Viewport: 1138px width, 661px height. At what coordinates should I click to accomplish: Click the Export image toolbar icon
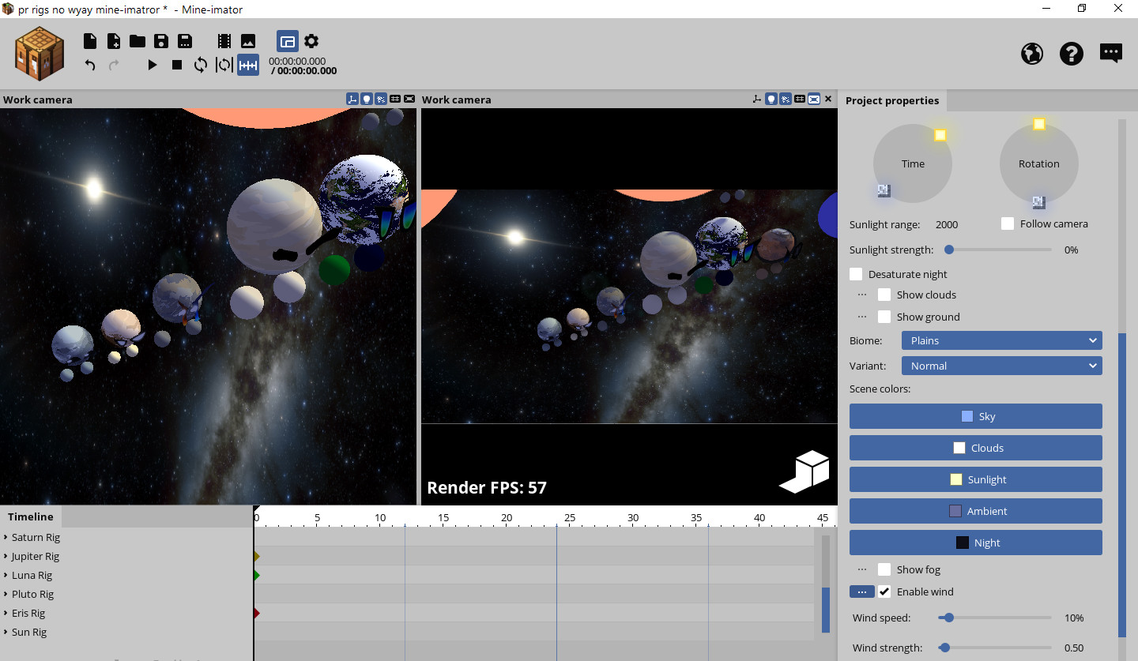click(247, 40)
